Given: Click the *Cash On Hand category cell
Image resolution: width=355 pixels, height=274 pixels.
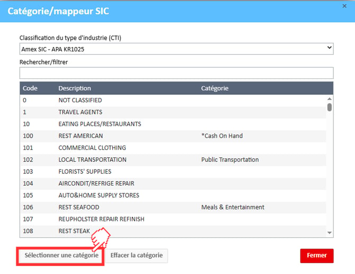Looking at the screenshot, I should (x=222, y=136).
